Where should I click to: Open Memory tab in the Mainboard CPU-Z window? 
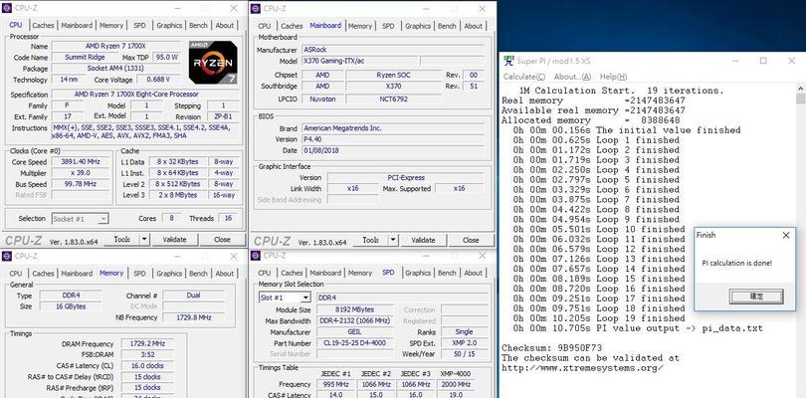360,26
